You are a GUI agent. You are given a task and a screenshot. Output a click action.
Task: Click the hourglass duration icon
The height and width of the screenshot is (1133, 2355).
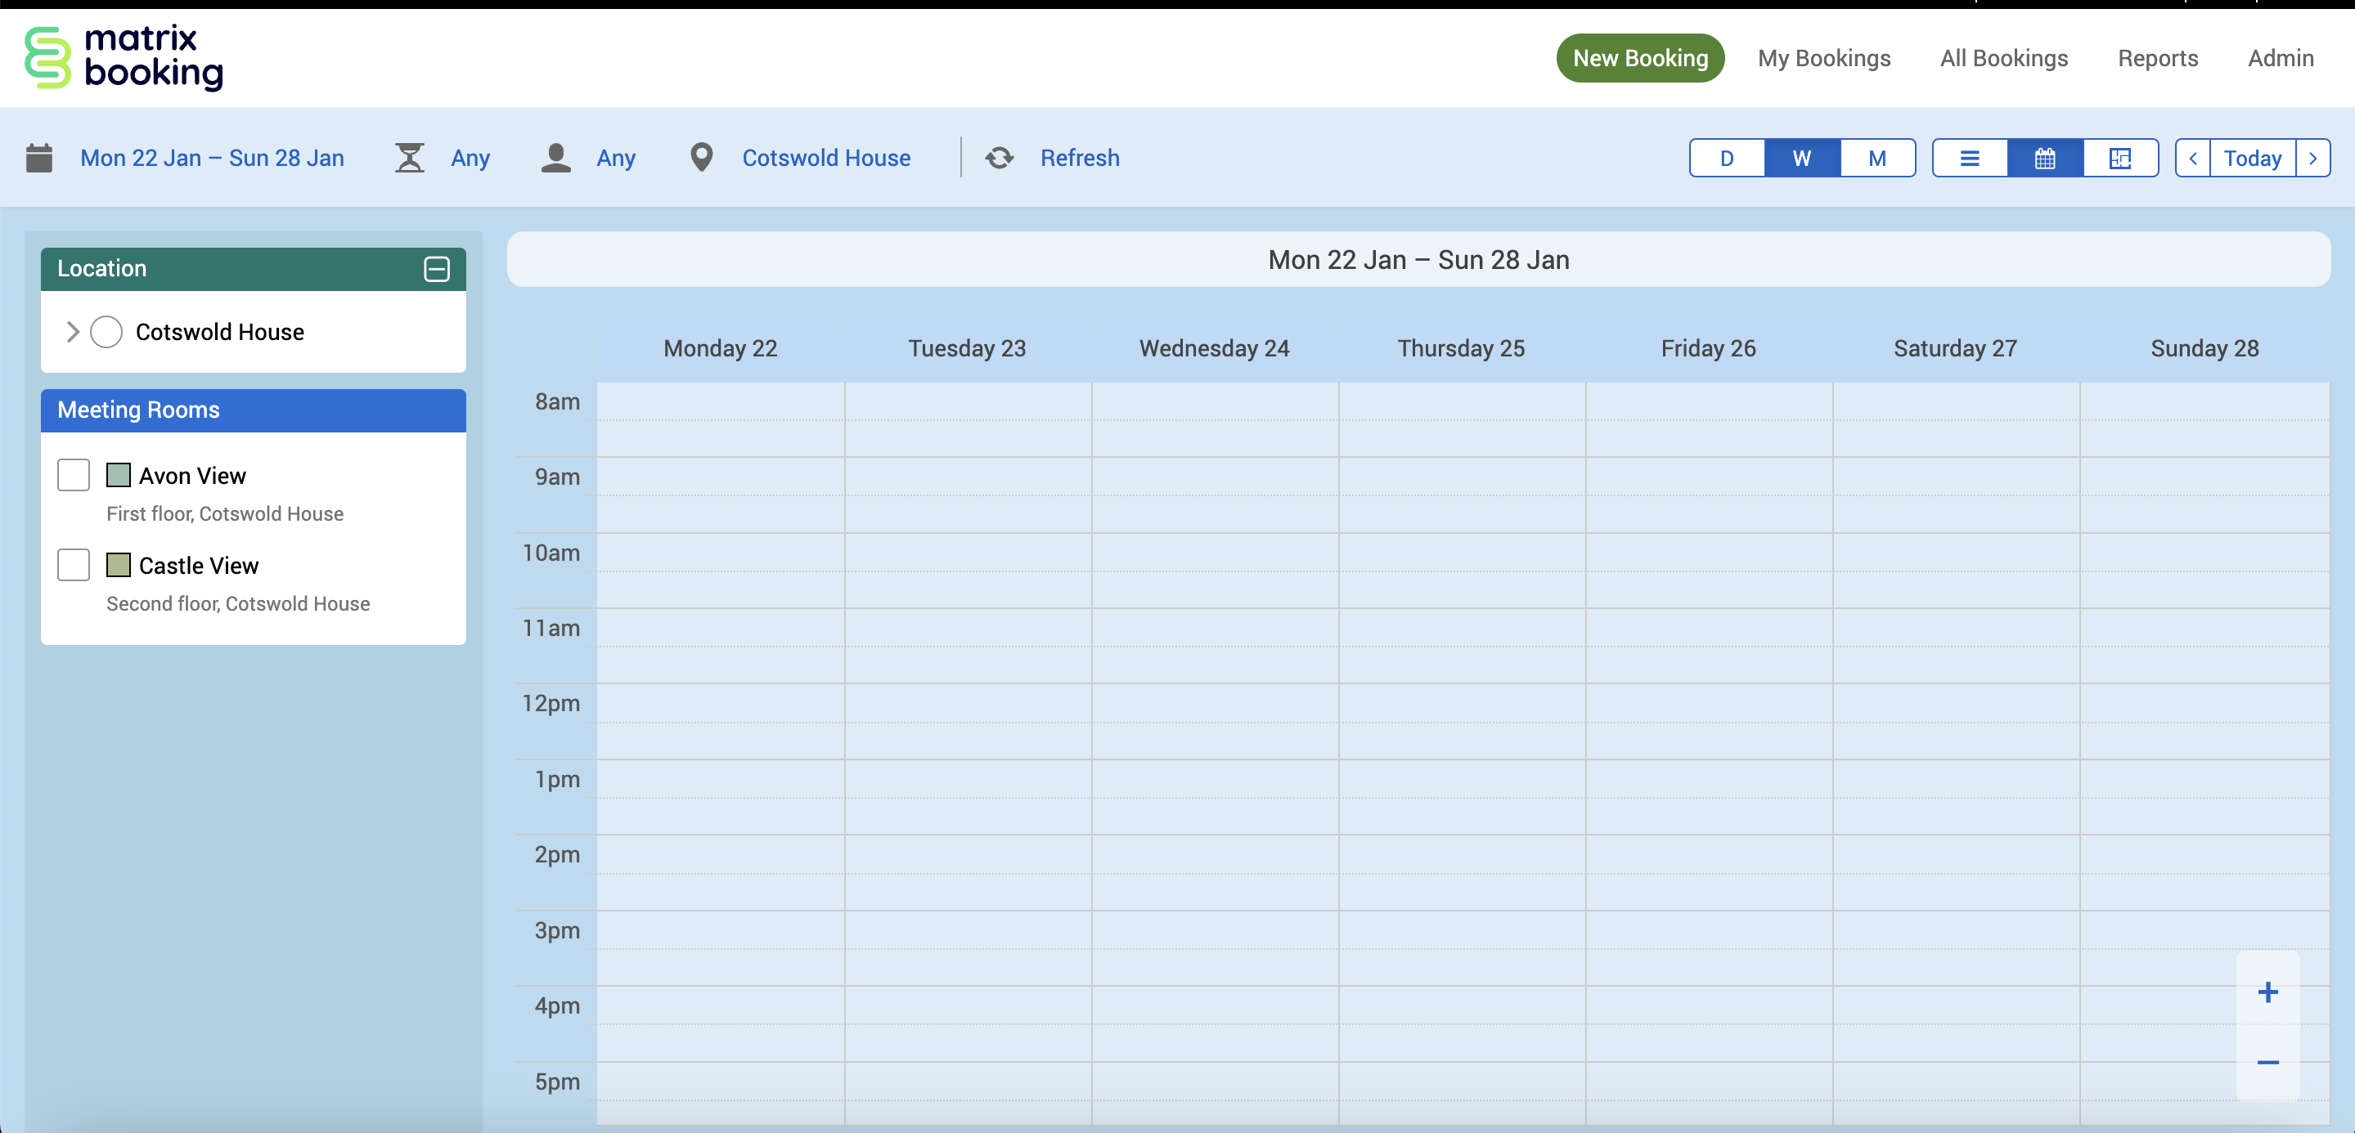click(409, 157)
